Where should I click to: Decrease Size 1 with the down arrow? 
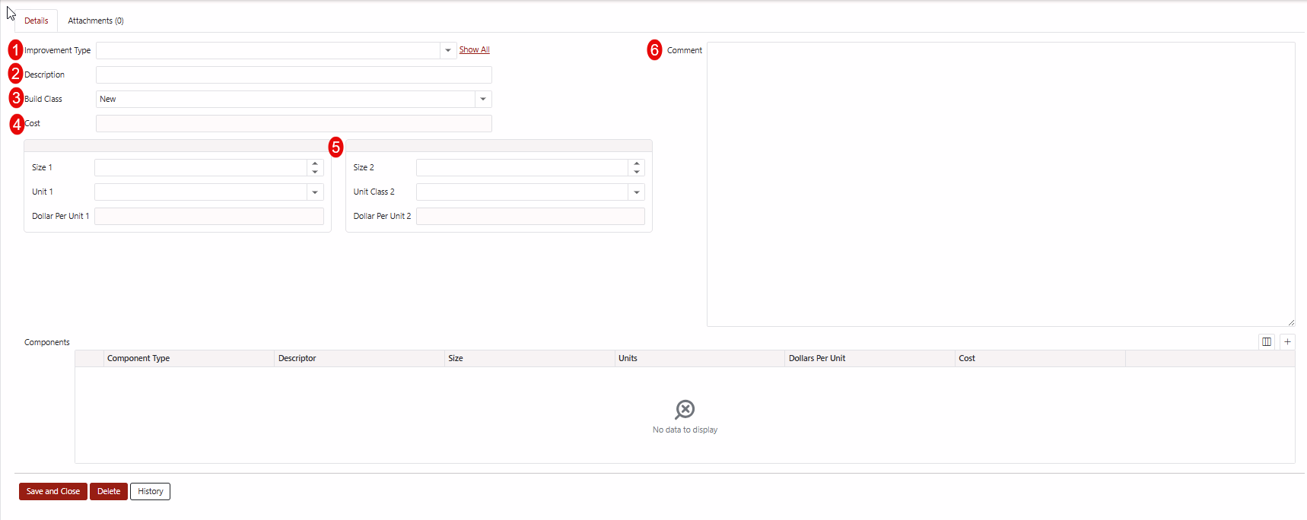(315, 172)
